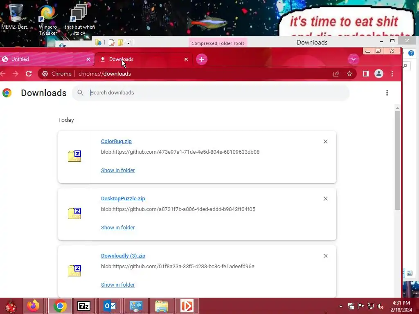Launch Outlook from the taskbar

[x=110, y=306]
